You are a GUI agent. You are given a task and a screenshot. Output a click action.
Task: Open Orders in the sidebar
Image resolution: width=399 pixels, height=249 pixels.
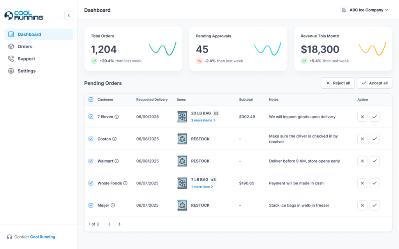25,47
